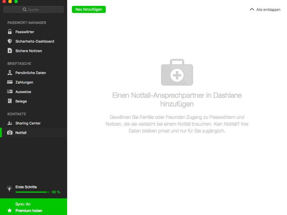Click Premium holen

coord(29,211)
